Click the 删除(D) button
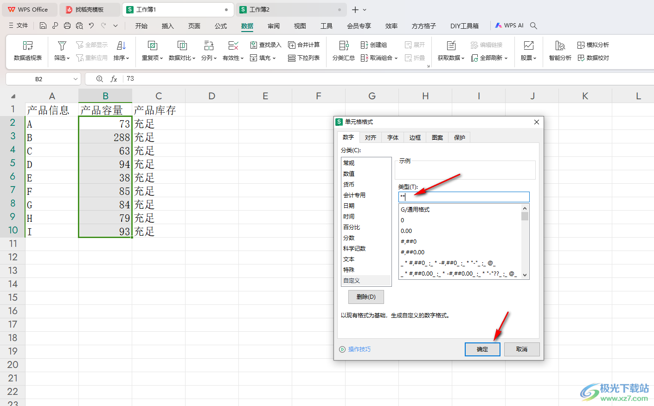 coord(366,297)
